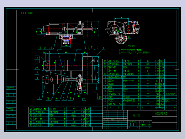The height and width of the screenshot is (139, 185).
Task: Click the ???? technical notes heading
Action: coord(131,46)
